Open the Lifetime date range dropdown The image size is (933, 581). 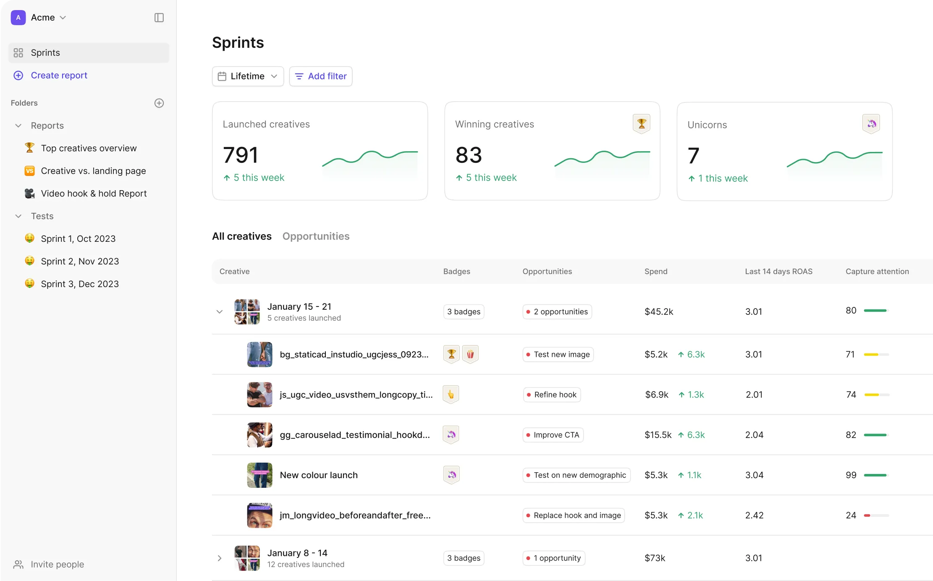tap(248, 76)
